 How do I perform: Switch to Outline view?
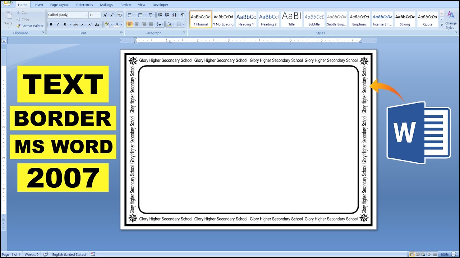(x=428, y=254)
